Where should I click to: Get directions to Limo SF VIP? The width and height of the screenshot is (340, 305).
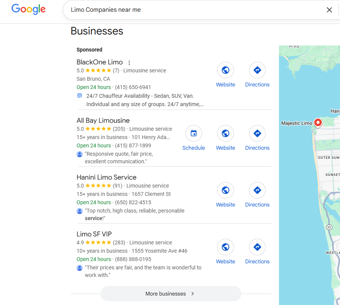pos(257,247)
